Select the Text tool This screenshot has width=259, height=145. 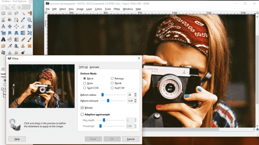coord(3,39)
